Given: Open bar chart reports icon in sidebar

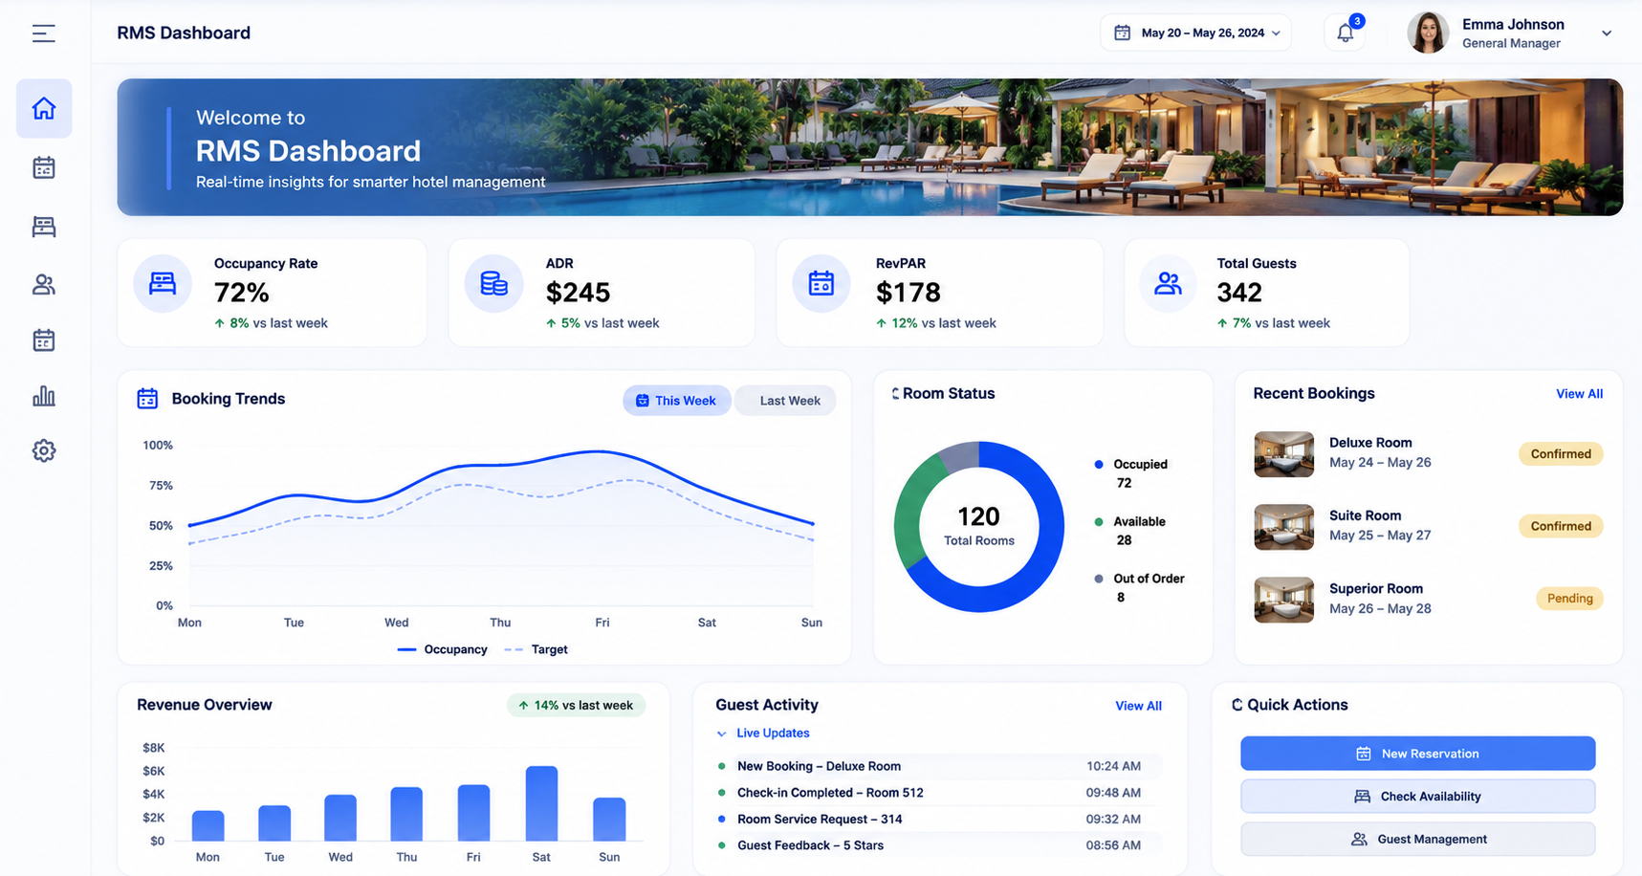Looking at the screenshot, I should click(x=44, y=396).
